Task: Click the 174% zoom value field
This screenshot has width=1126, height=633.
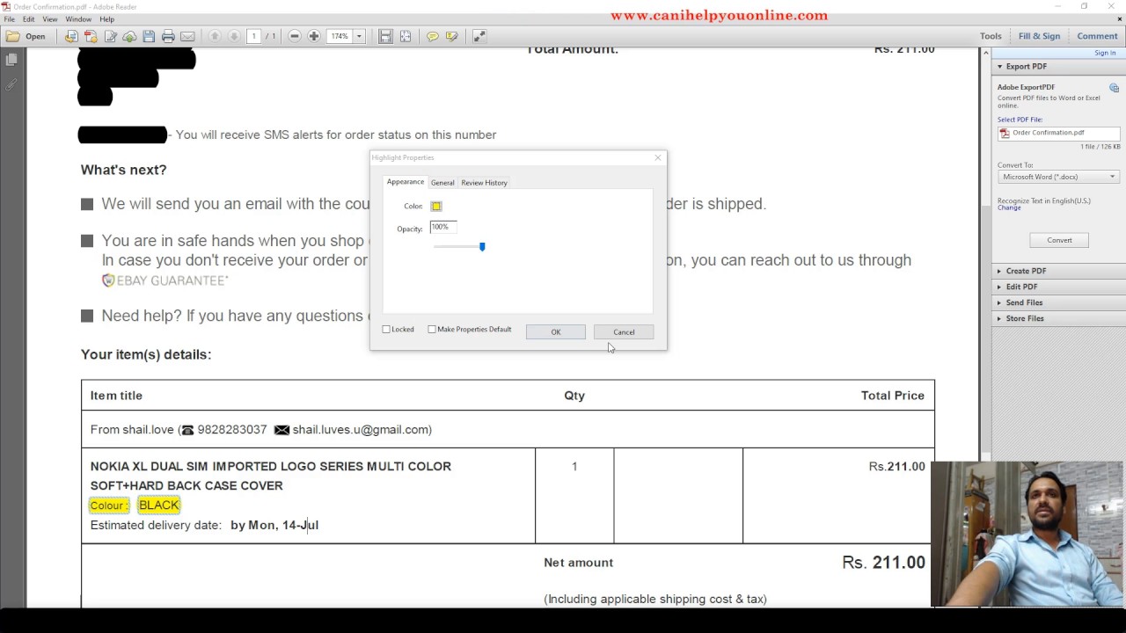Action: (340, 36)
